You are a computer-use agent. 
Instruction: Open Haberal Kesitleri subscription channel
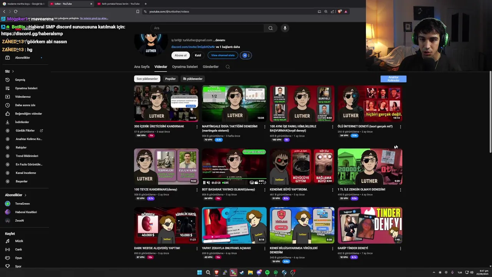click(26, 212)
